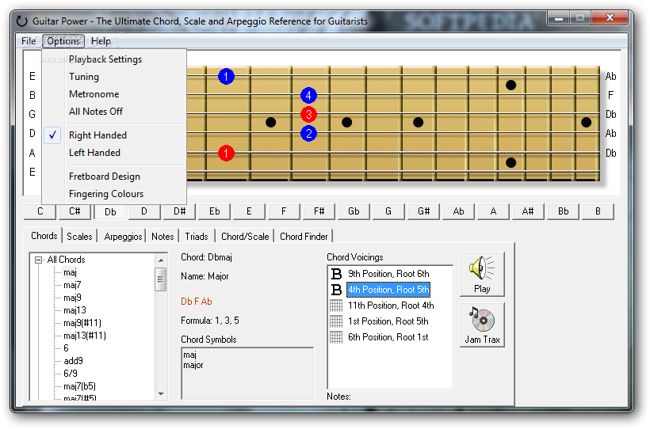Viewport: 650px width, 429px height.
Task: Open the File menu
Action: [29, 41]
